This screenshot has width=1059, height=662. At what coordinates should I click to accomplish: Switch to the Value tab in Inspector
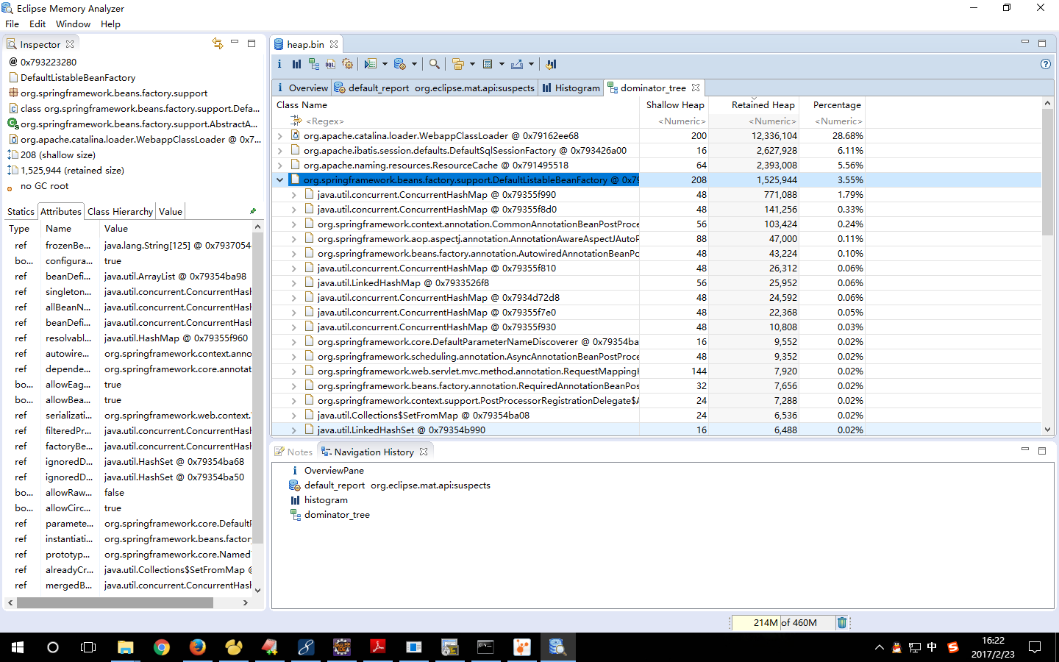(x=171, y=211)
